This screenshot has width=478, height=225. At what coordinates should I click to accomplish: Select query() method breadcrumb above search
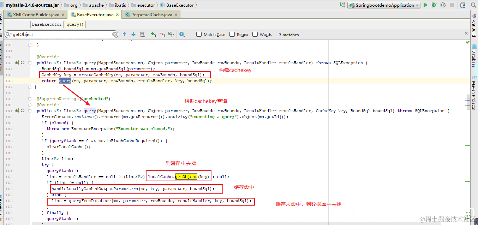pyautogui.click(x=75, y=24)
